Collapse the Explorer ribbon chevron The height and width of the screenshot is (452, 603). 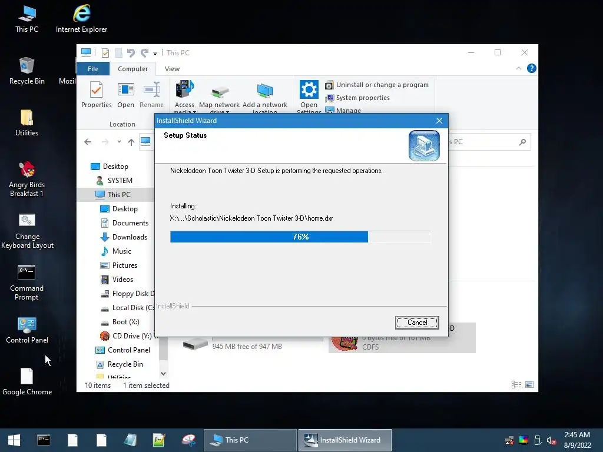[519, 68]
